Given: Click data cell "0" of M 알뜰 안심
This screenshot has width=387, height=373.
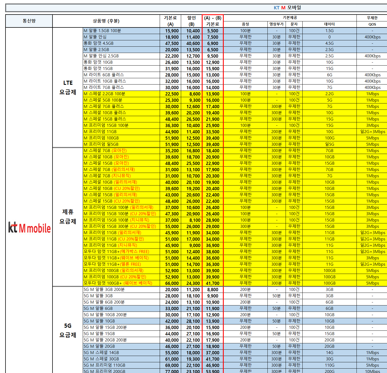Looking at the screenshot, I should point(329,37).
